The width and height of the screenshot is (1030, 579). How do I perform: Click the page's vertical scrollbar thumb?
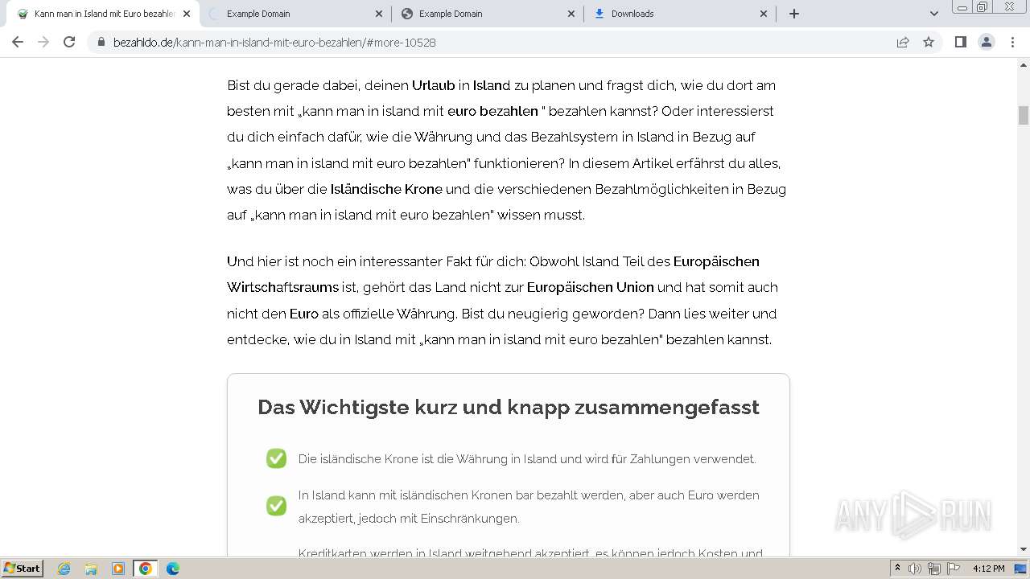(1024, 115)
